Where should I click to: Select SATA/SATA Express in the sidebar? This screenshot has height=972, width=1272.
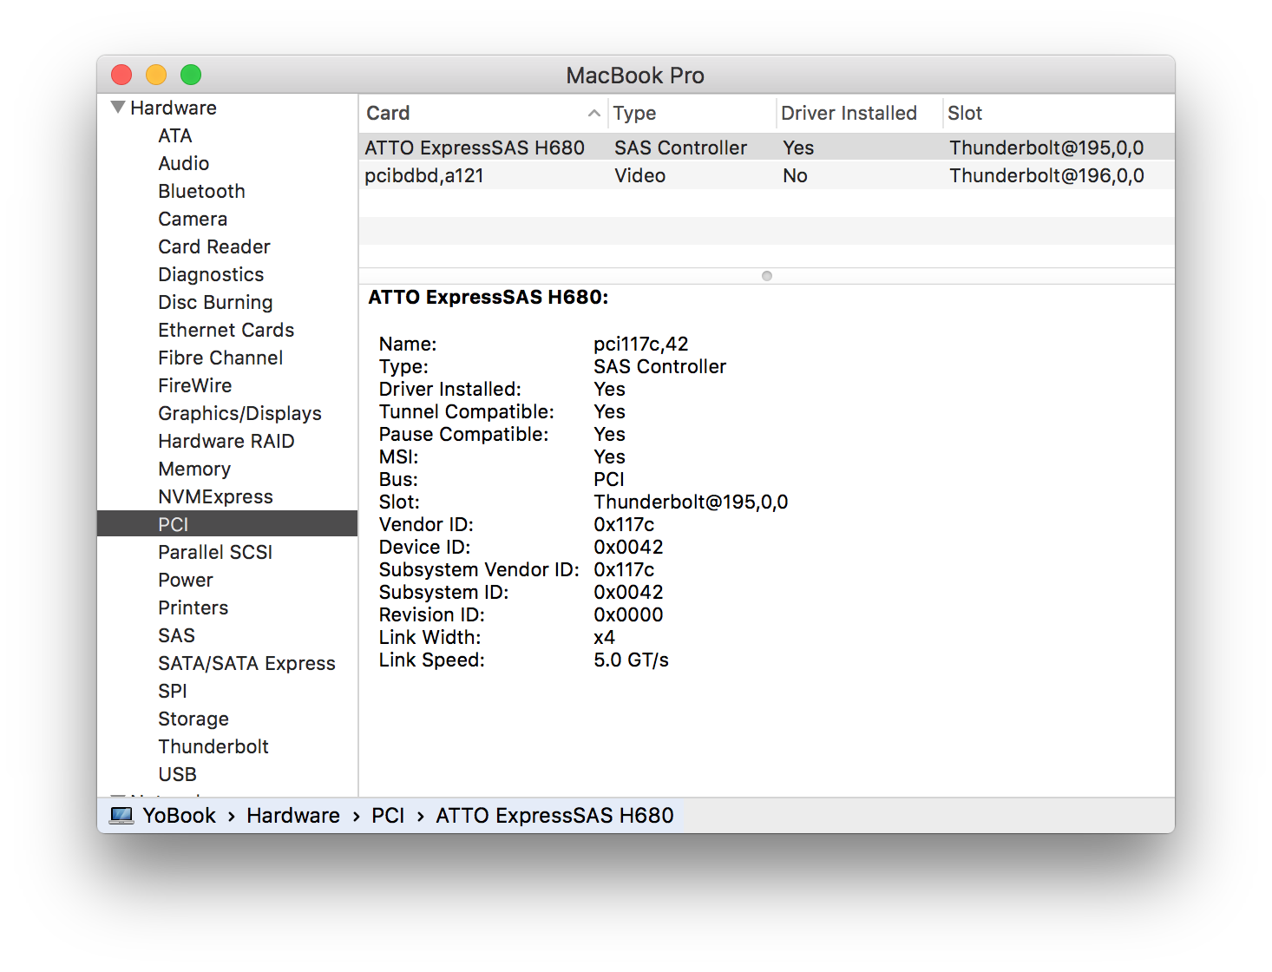coord(247,663)
